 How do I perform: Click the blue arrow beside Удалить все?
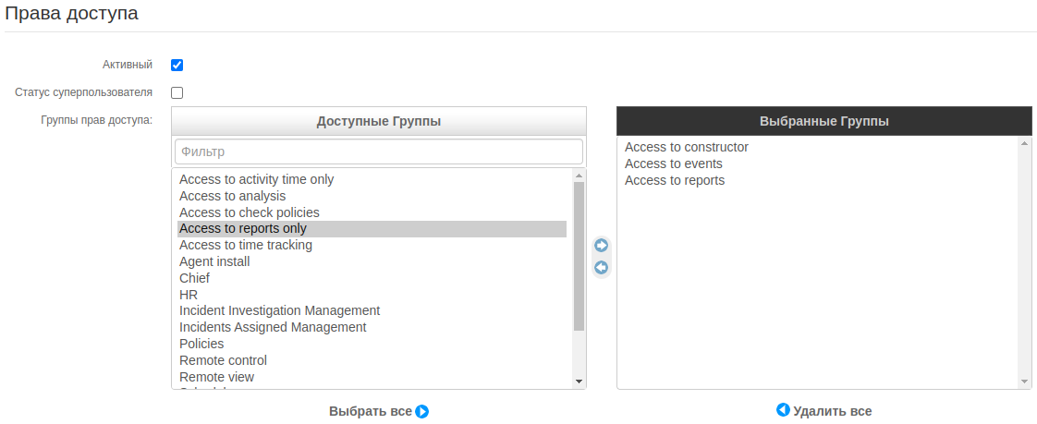[783, 410]
